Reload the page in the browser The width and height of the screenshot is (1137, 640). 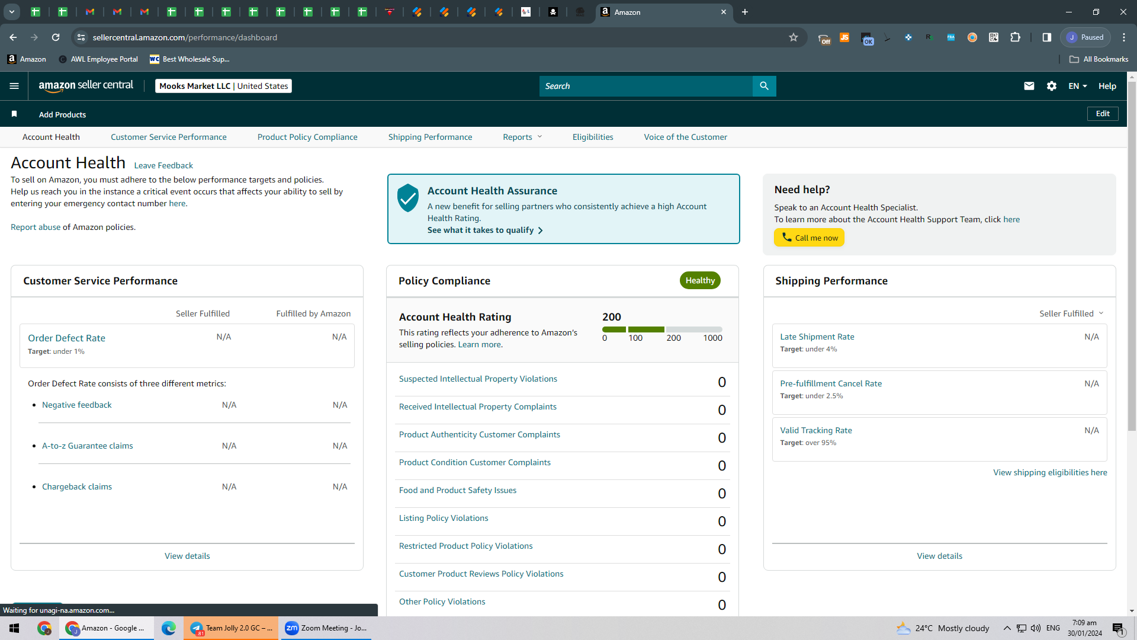56,37
